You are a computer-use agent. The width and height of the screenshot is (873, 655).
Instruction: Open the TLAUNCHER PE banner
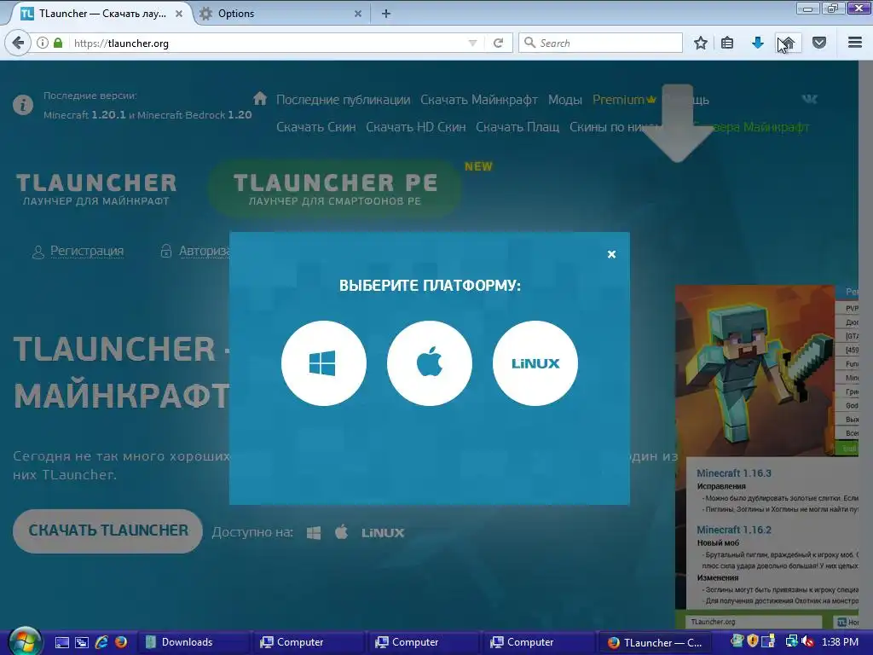334,189
